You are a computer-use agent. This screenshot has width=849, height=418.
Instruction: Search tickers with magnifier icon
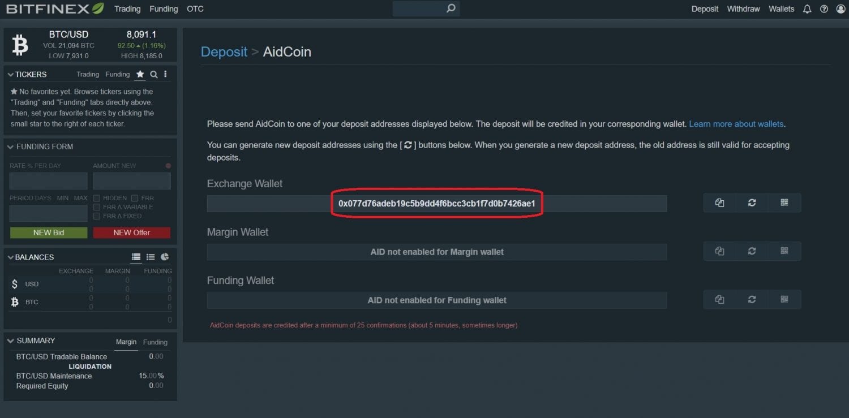[x=153, y=74]
